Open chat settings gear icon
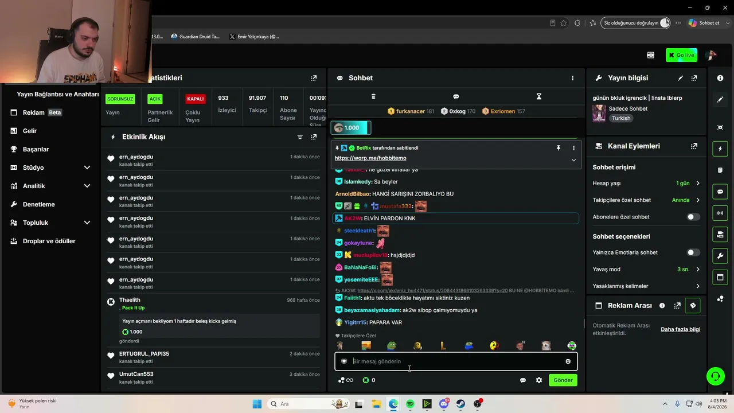 click(x=539, y=380)
